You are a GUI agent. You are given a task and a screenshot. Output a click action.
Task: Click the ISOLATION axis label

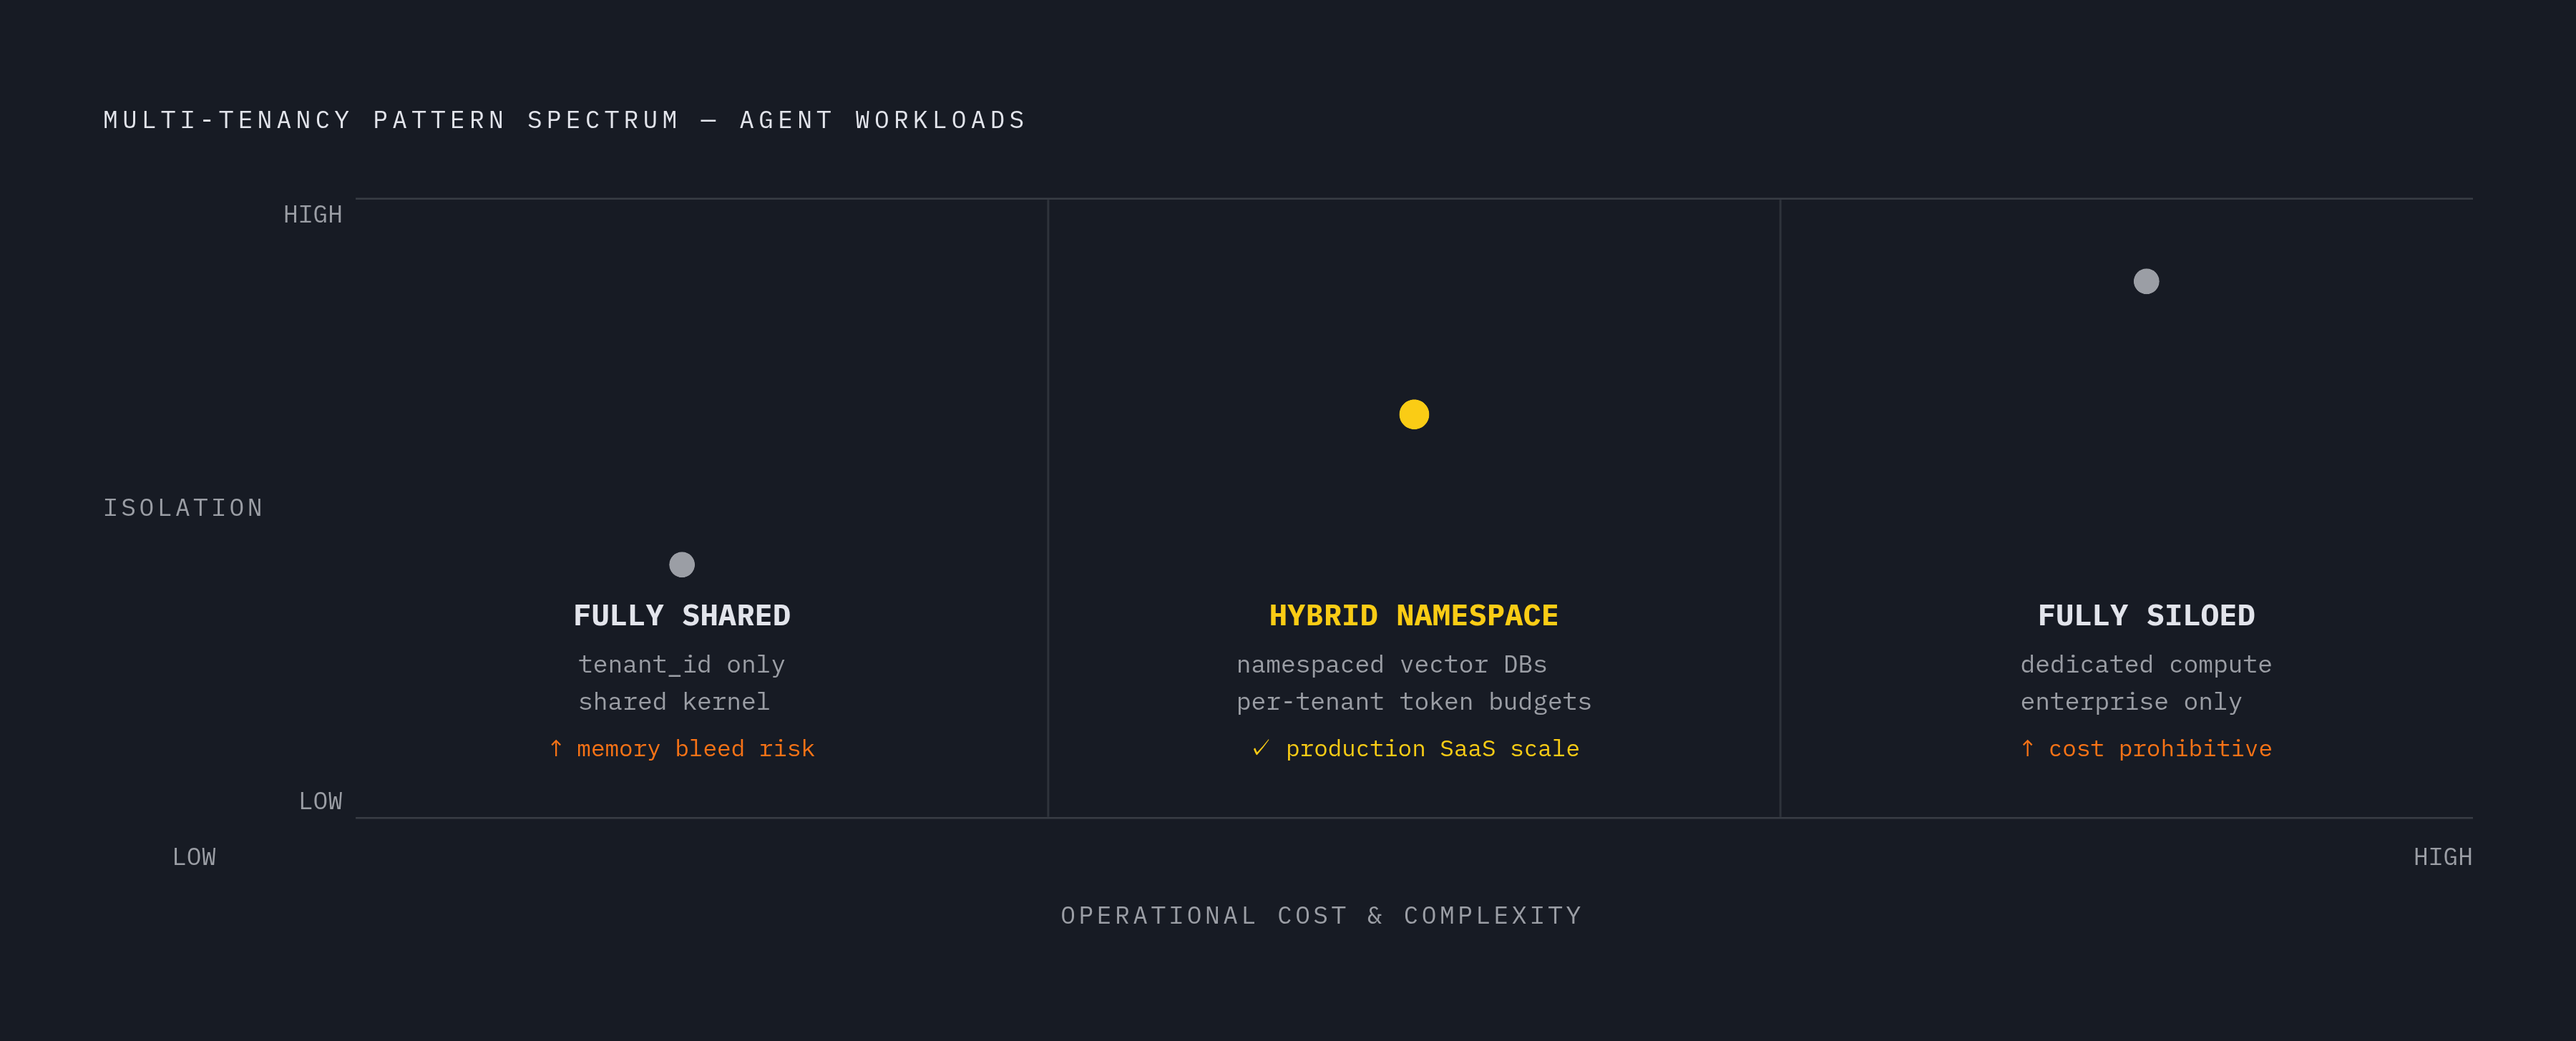coord(184,508)
